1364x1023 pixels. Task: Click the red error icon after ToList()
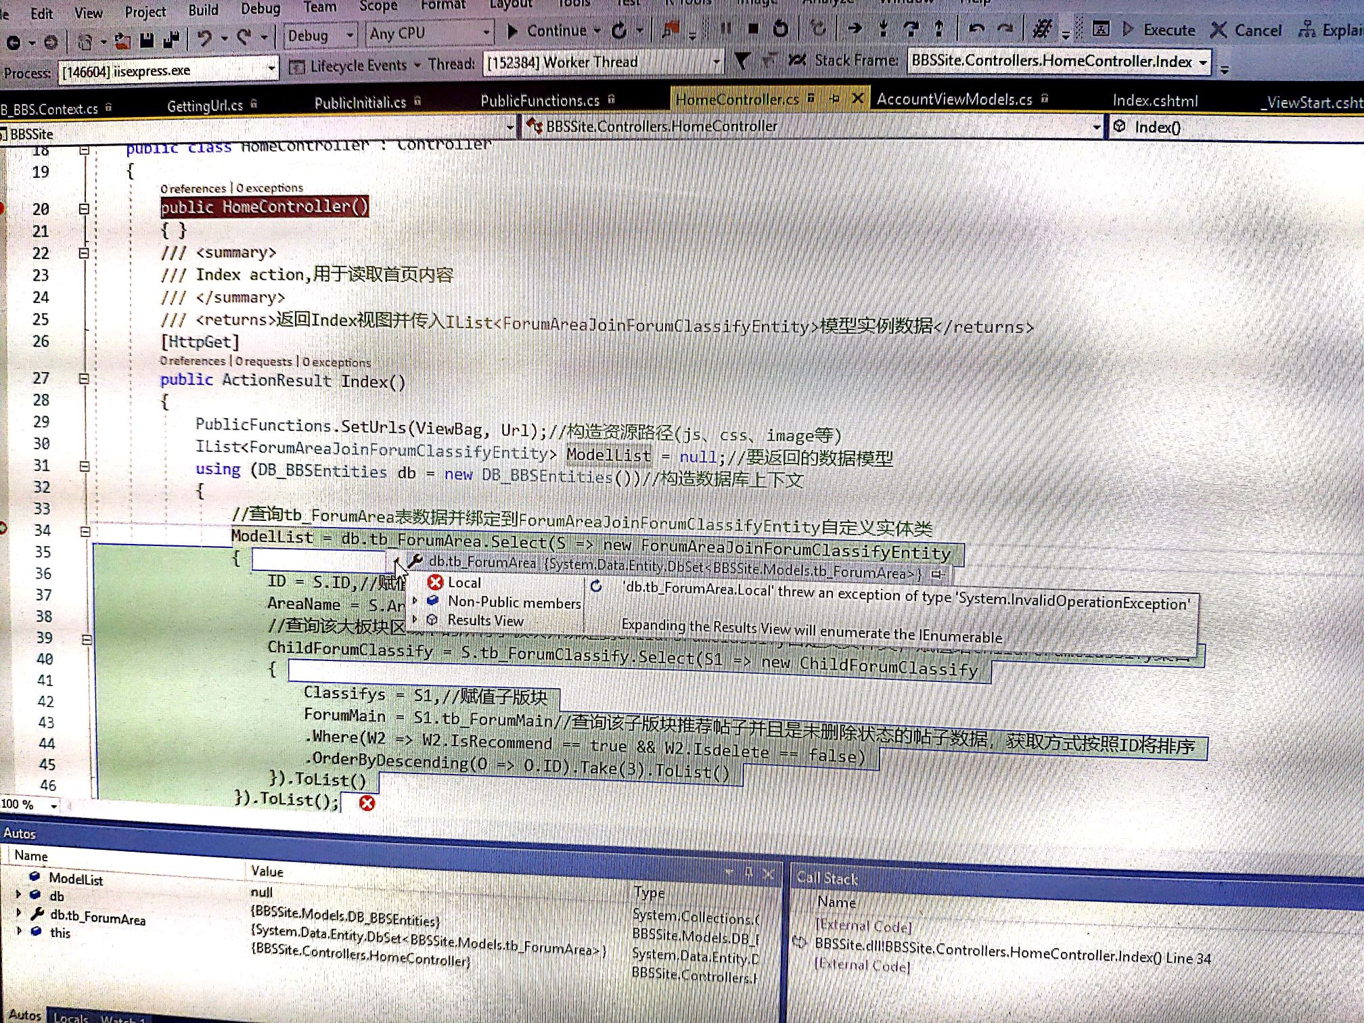[x=367, y=803]
